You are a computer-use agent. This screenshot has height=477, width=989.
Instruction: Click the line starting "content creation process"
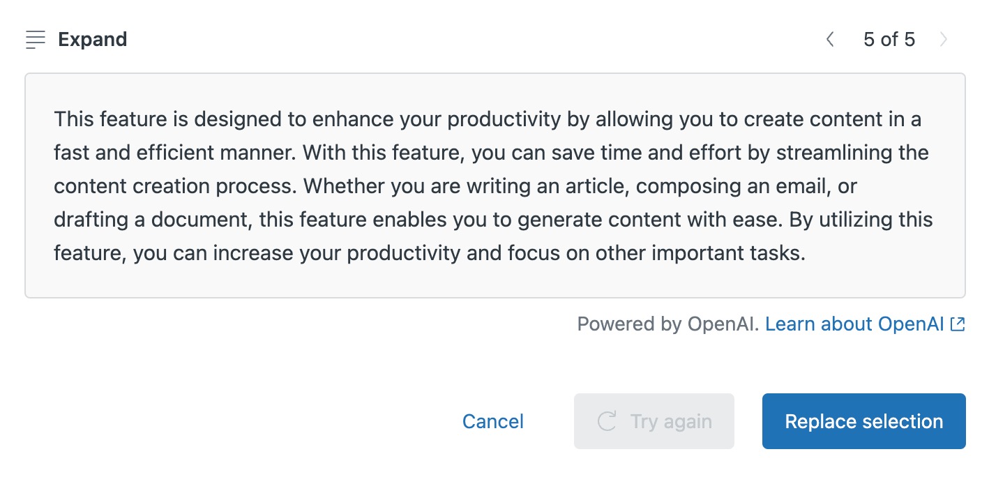pyautogui.click(x=455, y=186)
